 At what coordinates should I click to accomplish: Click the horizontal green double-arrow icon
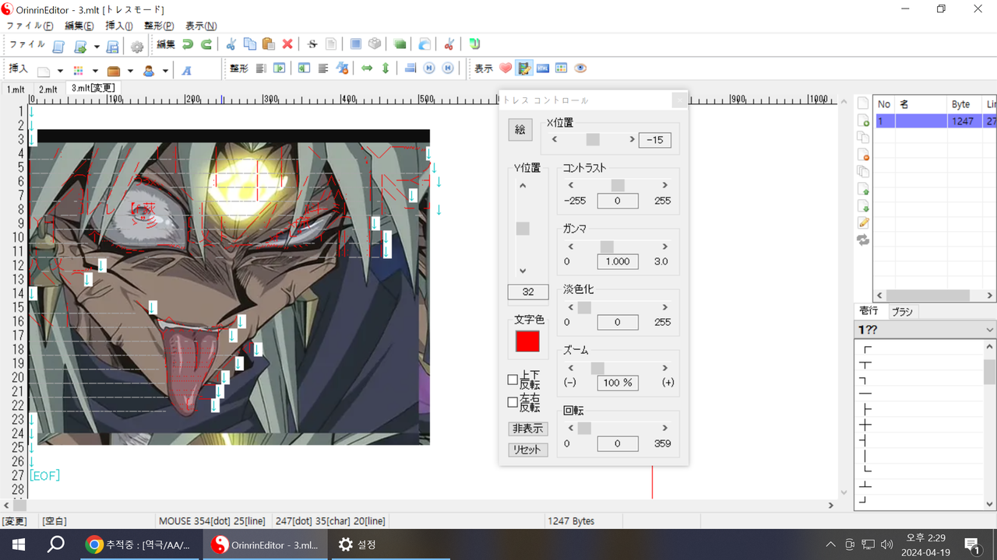[367, 68]
